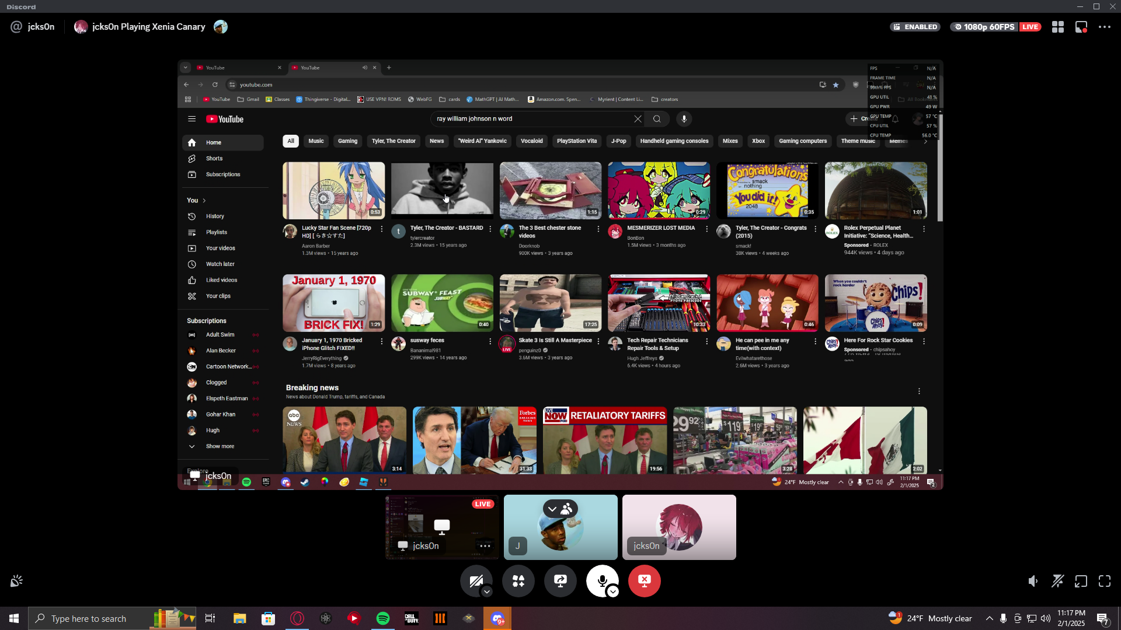Open stream tile three-dots options
This screenshot has height=630, width=1121.
pyautogui.click(x=485, y=546)
